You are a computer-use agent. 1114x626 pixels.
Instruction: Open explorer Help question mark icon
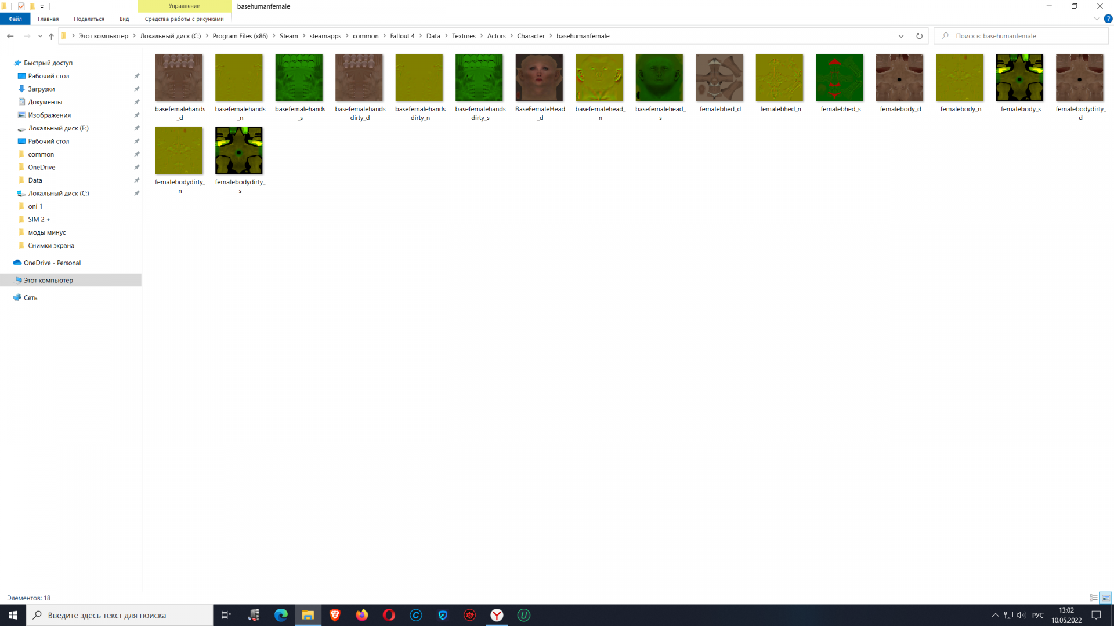click(1108, 19)
